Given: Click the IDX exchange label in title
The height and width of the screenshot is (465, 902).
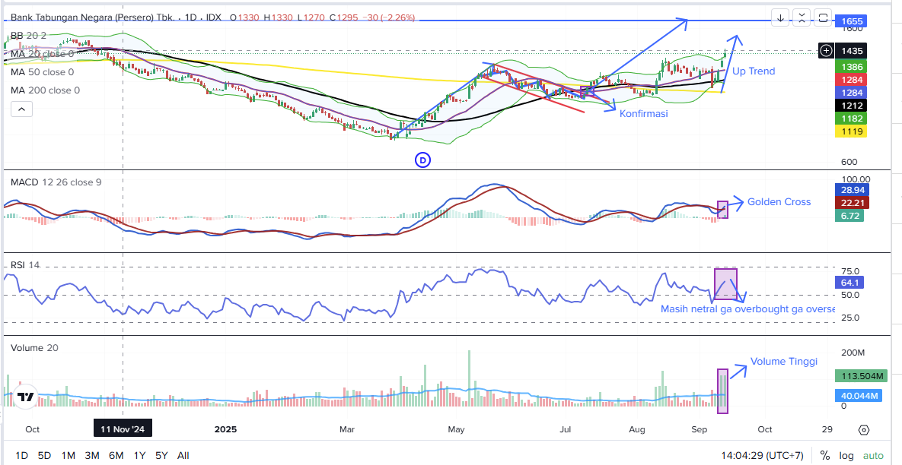Looking at the screenshot, I should click(x=214, y=17).
